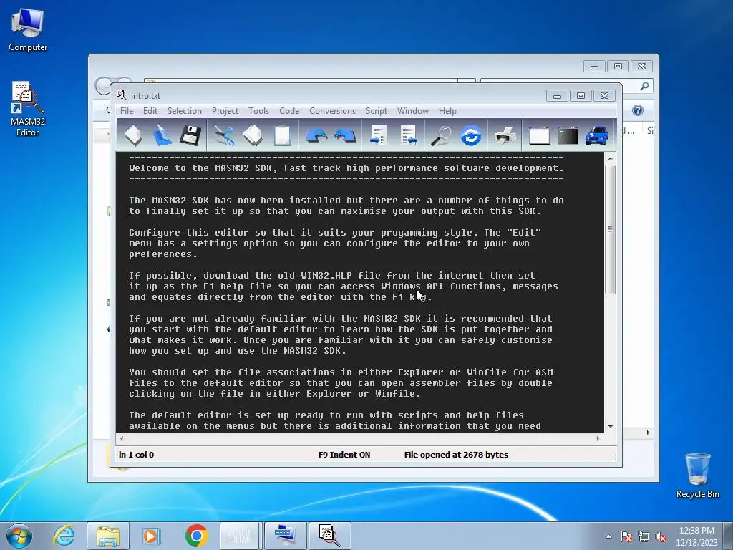This screenshot has height=550, width=733.
Task: Minimize the background Explorer window
Action: [x=594, y=67]
